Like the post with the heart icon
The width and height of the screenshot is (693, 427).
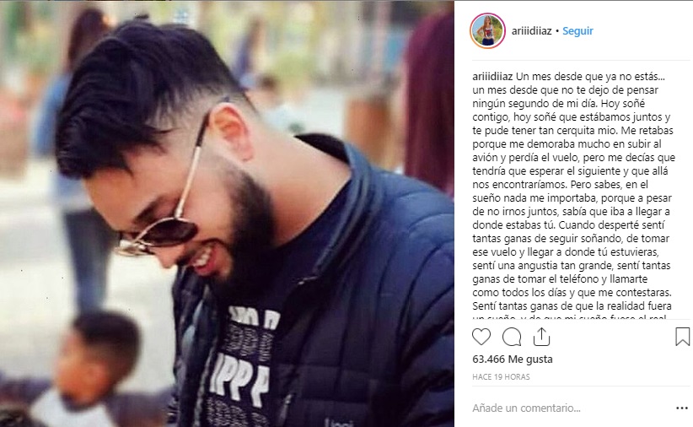point(481,337)
